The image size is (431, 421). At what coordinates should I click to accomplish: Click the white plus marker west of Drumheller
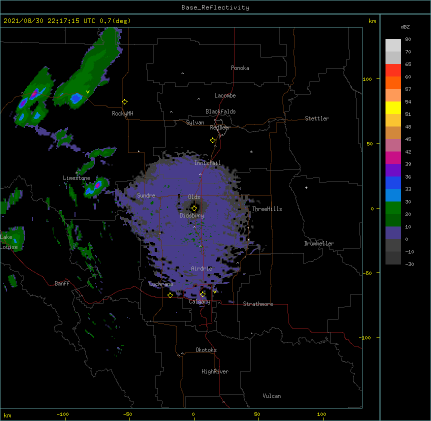click(306, 187)
